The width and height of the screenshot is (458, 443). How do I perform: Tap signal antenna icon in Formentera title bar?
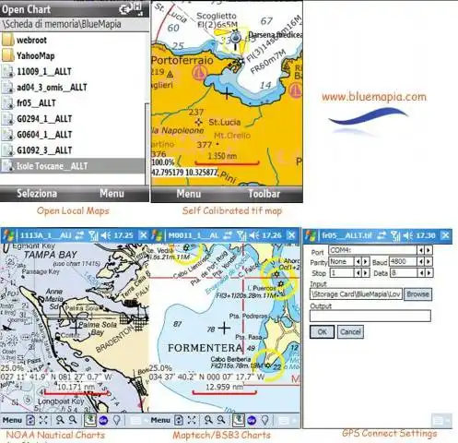pos(241,235)
